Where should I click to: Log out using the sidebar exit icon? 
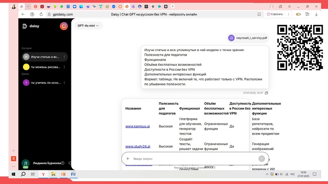pos(70,163)
